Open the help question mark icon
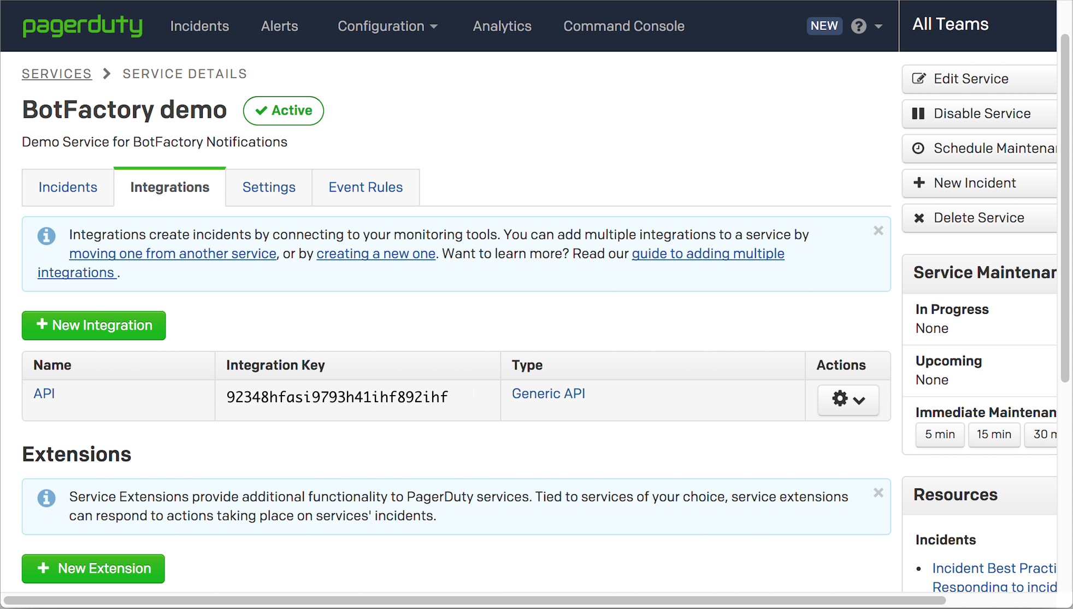The image size is (1073, 609). coord(858,26)
